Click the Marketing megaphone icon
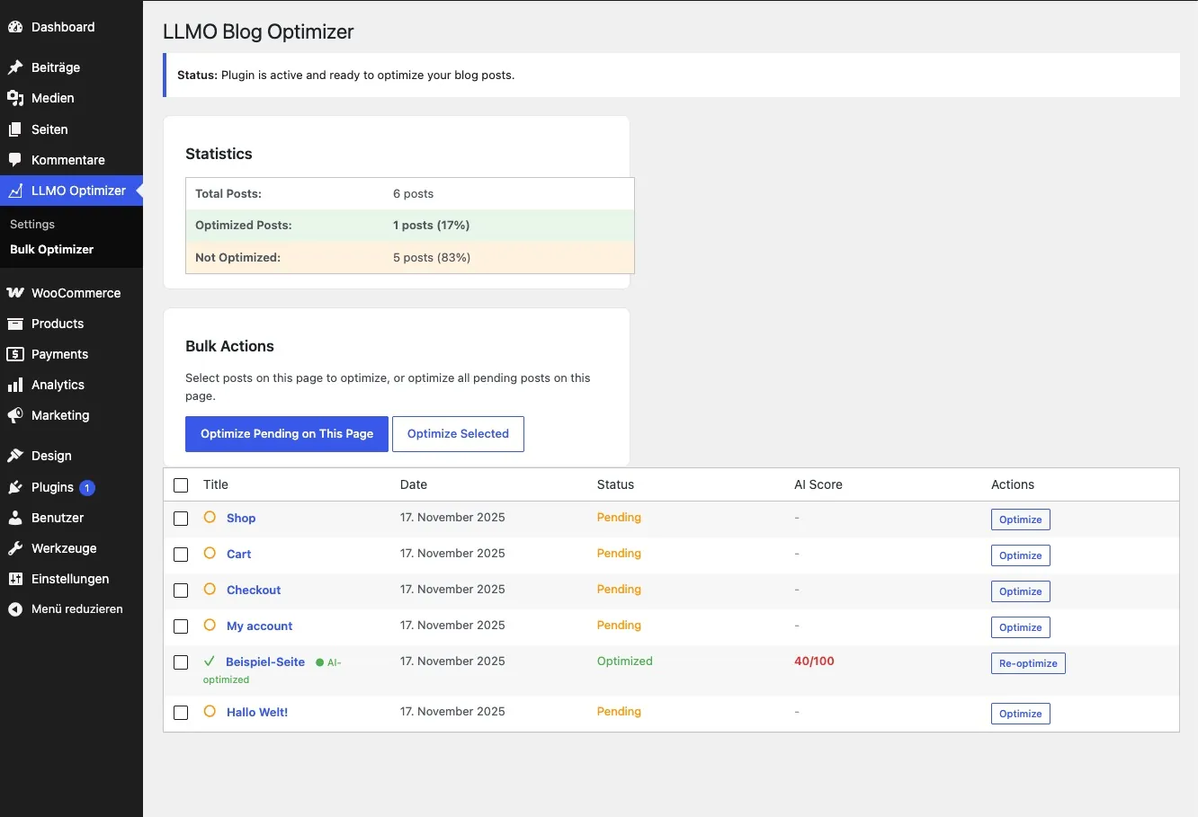1198x817 pixels. 15,415
